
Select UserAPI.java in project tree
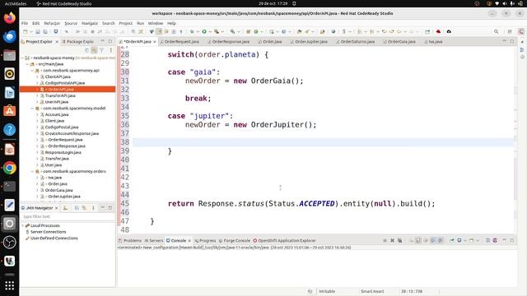coord(57,102)
